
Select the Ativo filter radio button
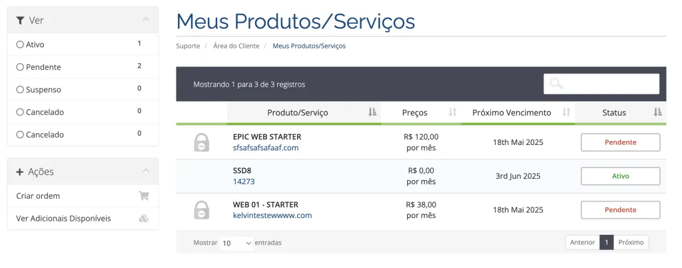pyautogui.click(x=19, y=45)
